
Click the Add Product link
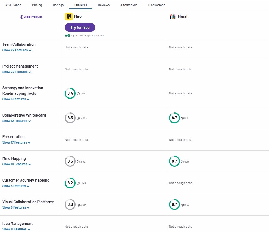33,17
